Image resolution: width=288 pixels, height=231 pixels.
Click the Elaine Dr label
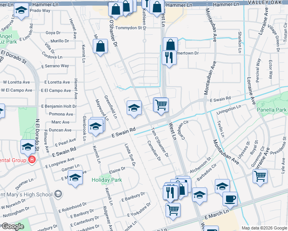point(117,170)
